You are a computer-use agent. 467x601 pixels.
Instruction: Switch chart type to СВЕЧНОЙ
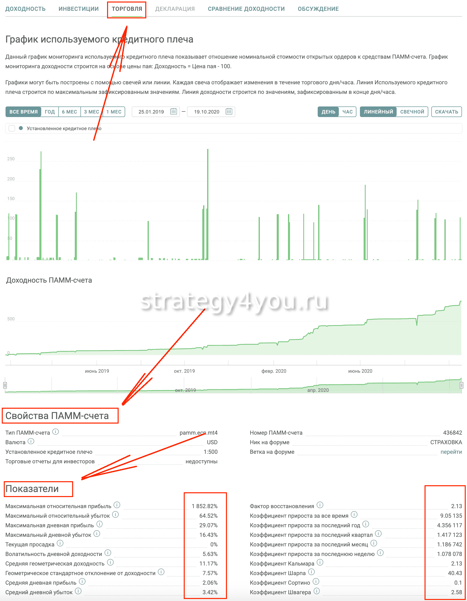point(412,112)
